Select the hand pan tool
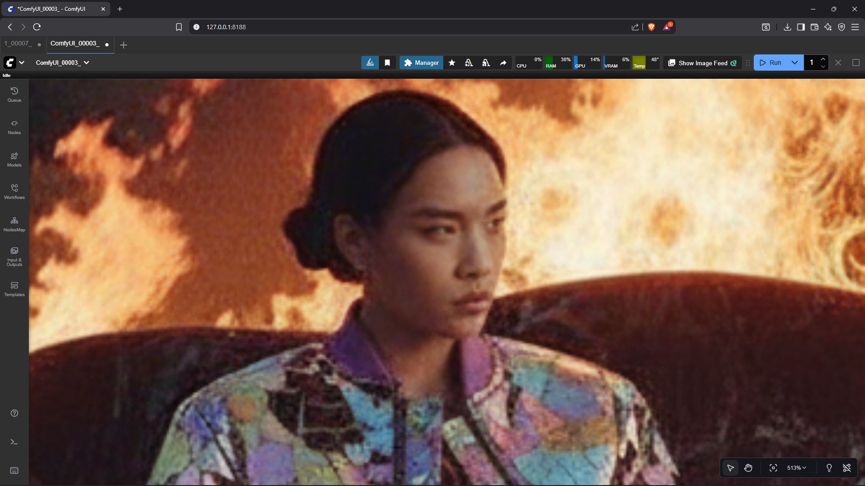Image resolution: width=865 pixels, height=486 pixels. click(748, 468)
